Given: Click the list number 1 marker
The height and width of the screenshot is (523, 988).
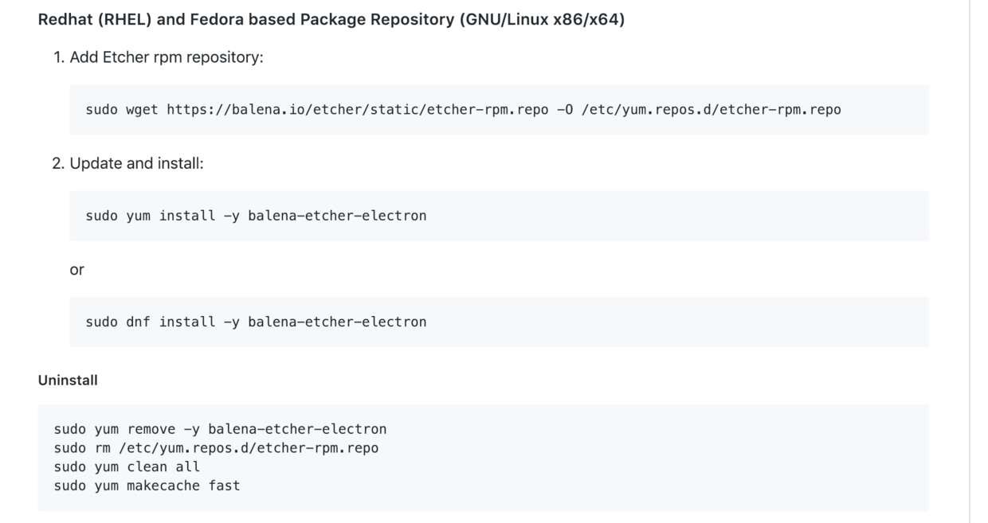Looking at the screenshot, I should [x=58, y=57].
